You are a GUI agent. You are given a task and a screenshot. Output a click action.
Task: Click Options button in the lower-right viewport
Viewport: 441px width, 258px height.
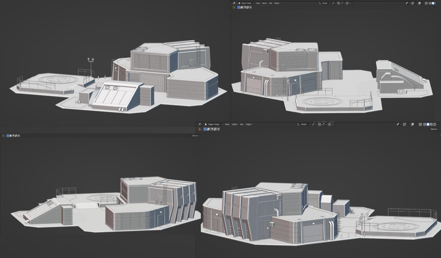coord(434,129)
